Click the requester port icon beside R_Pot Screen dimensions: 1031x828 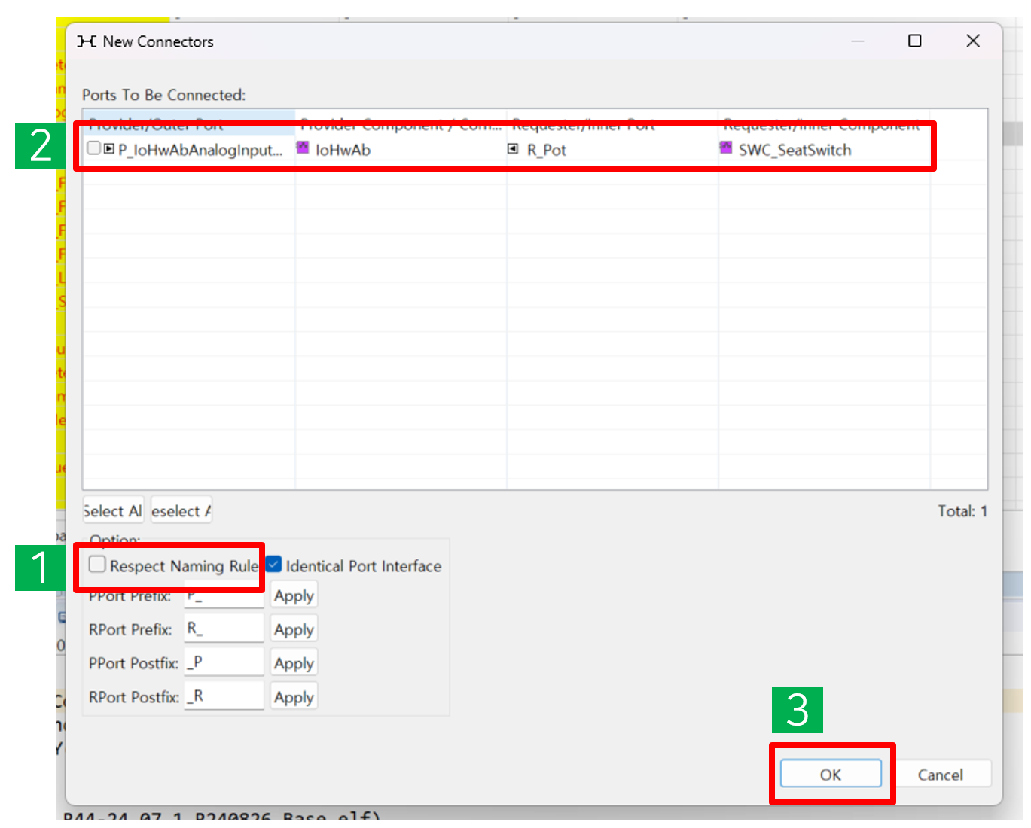(x=513, y=149)
